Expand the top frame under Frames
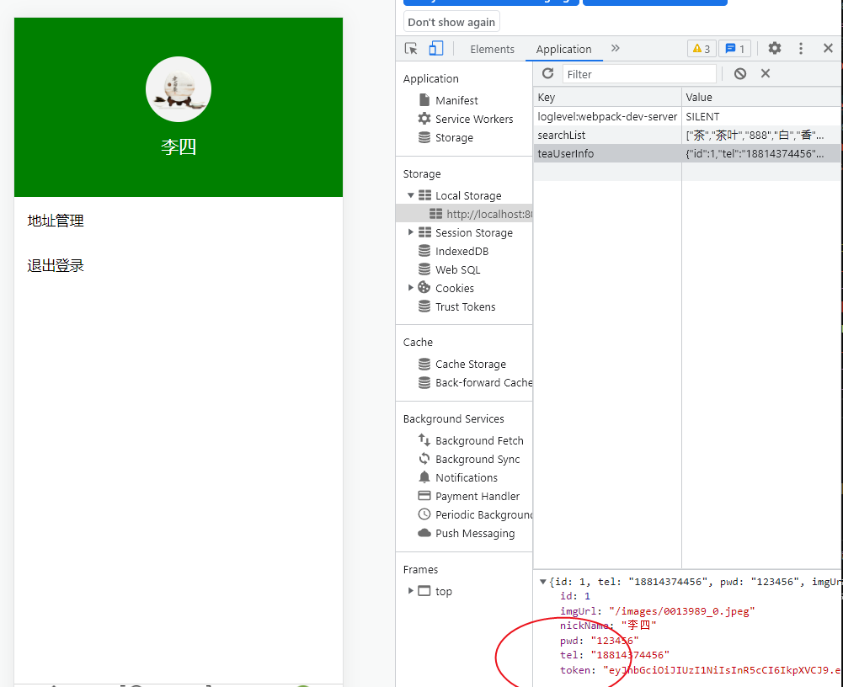The image size is (843, 687). 412,591
